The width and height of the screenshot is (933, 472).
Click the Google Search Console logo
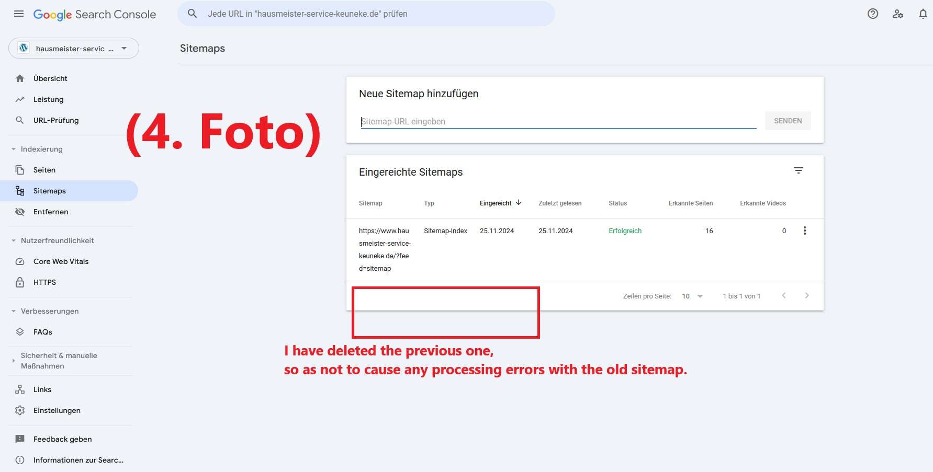pos(95,15)
